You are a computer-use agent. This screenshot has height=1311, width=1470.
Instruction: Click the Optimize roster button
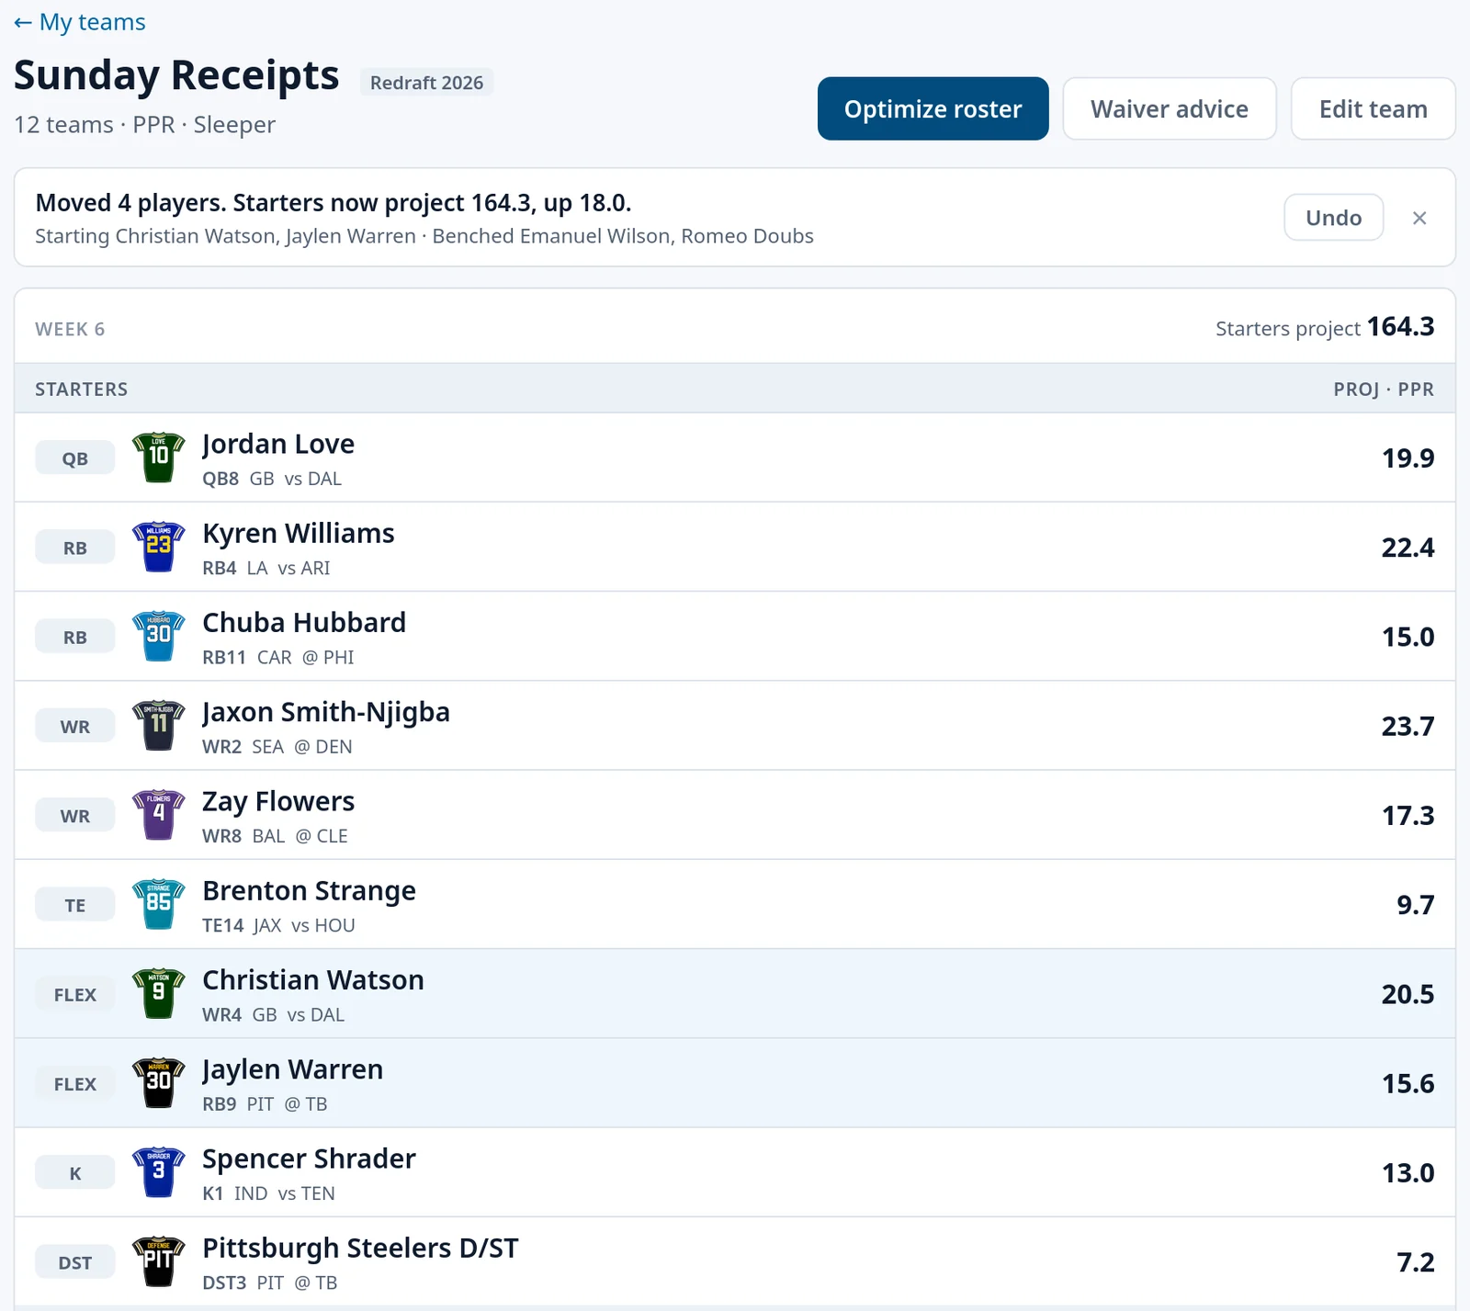pyautogui.click(x=933, y=108)
